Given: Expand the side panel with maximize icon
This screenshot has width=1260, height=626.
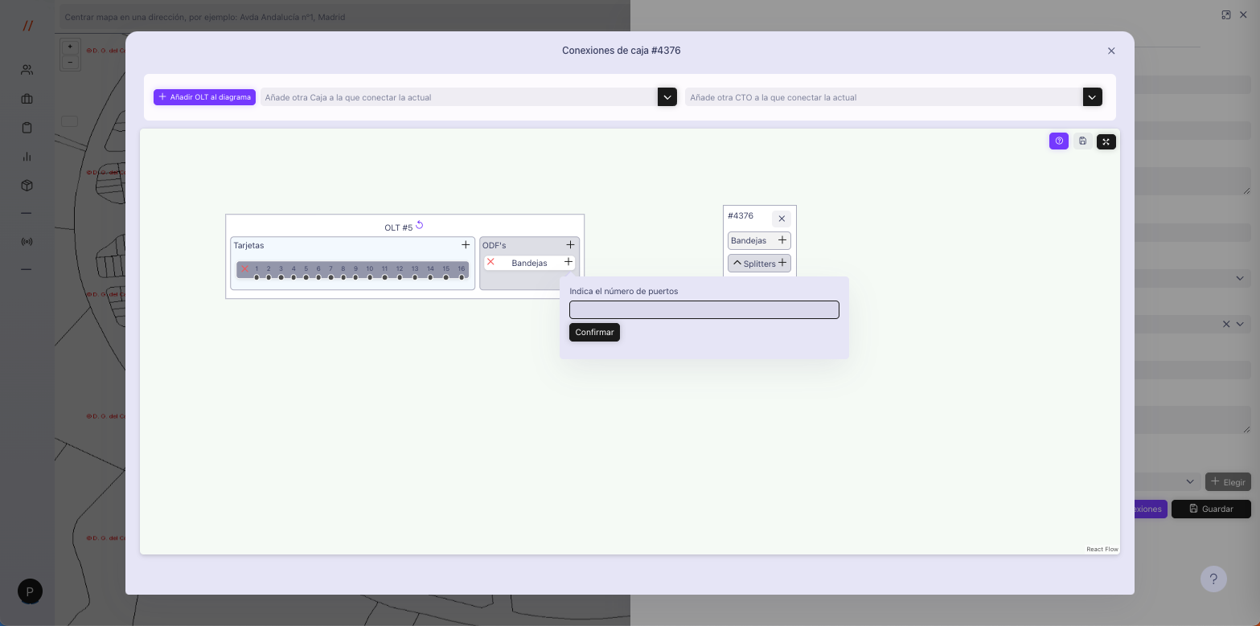Looking at the screenshot, I should [x=1226, y=14].
